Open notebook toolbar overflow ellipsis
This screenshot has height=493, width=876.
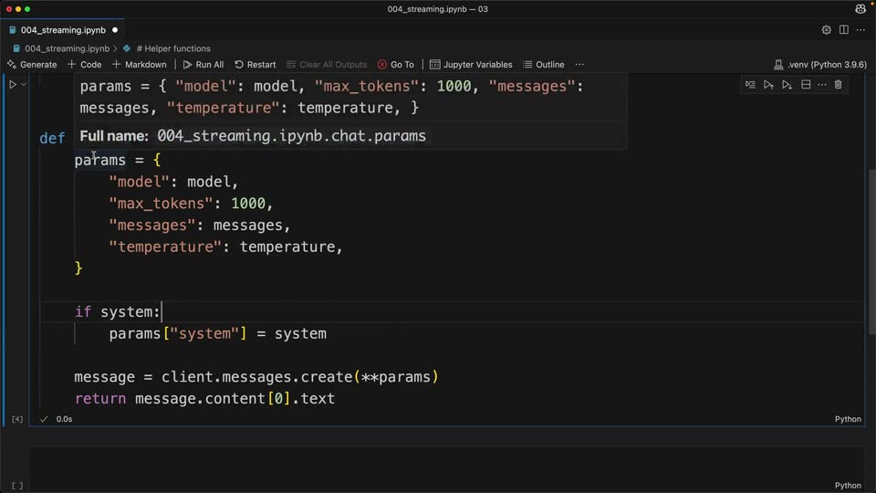580,65
